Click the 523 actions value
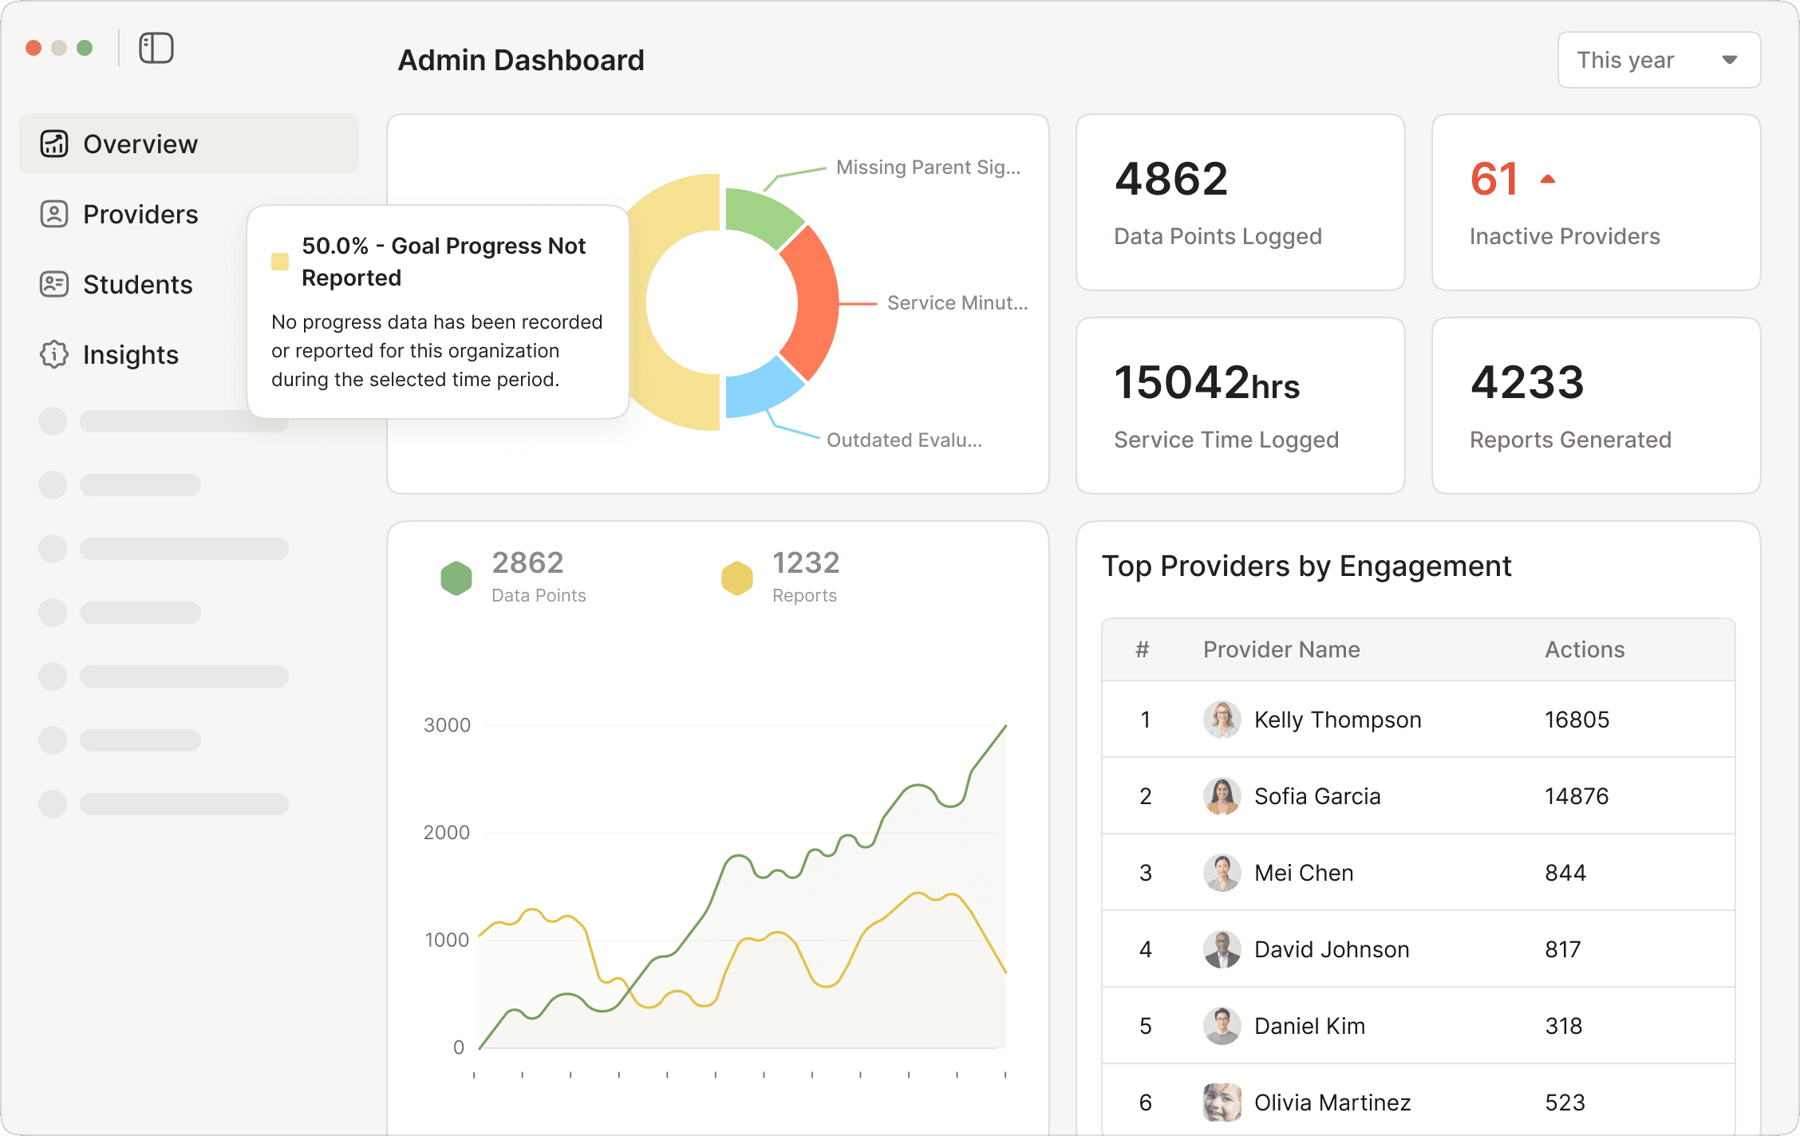The image size is (1800, 1136). [x=1565, y=1102]
